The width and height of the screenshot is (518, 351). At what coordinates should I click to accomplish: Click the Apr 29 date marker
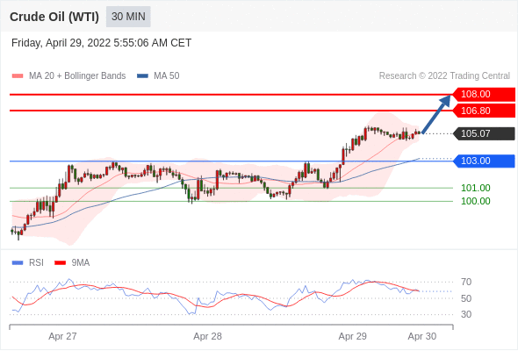pos(352,336)
